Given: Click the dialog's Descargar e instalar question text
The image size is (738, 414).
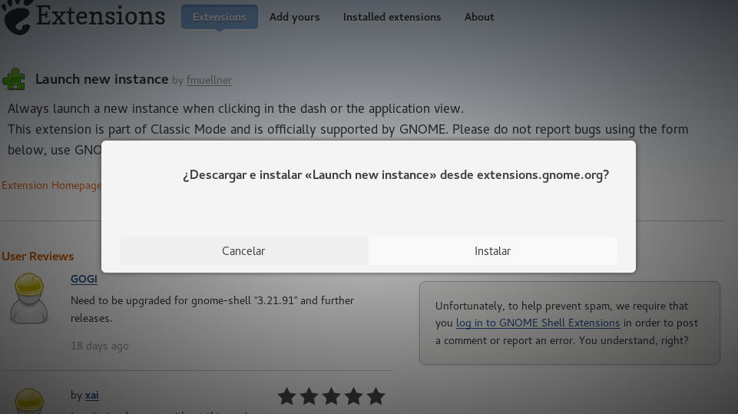Looking at the screenshot, I should [x=395, y=174].
